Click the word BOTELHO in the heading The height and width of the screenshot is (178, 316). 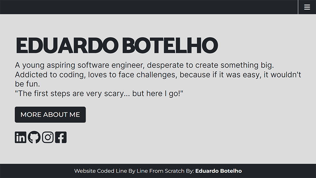click(172, 45)
